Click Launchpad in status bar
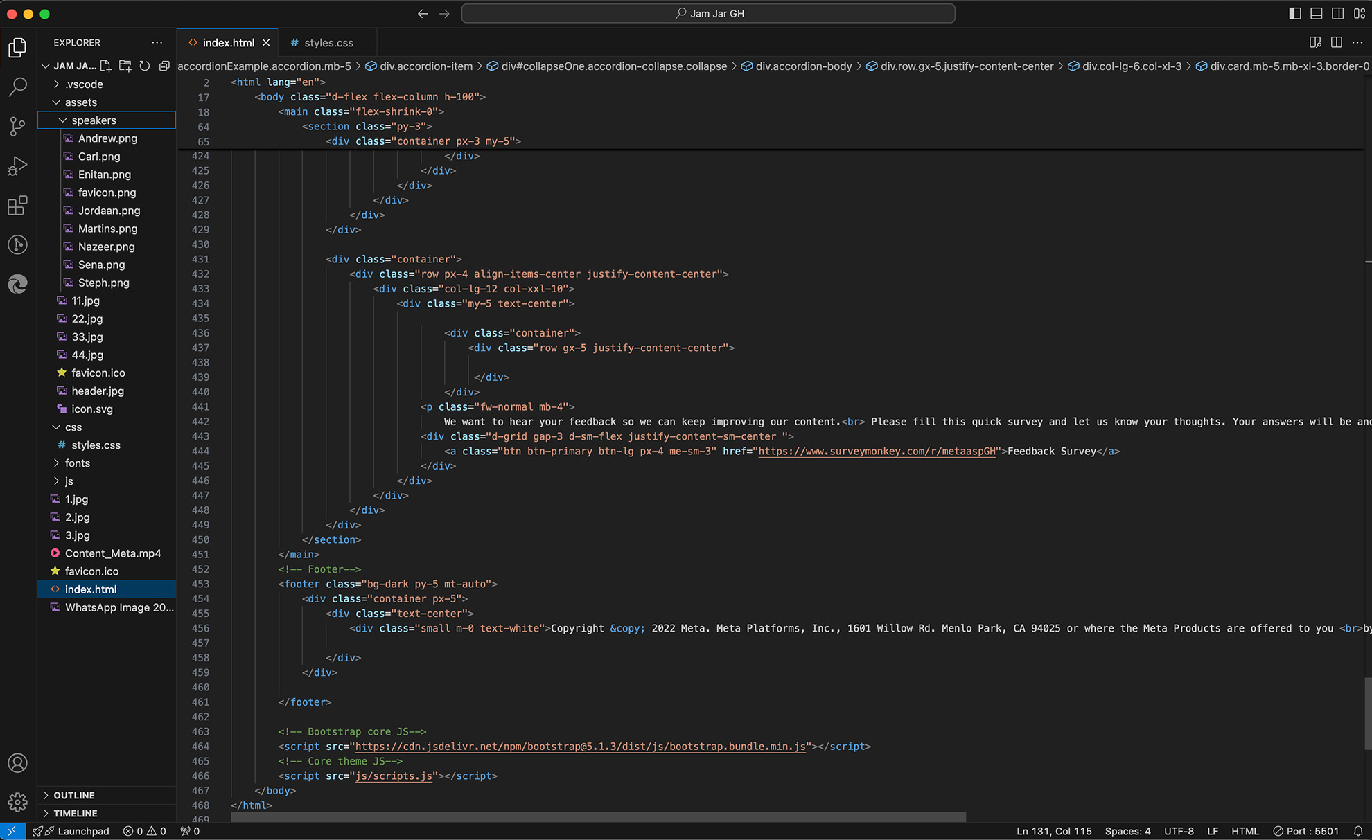Image resolution: width=1372 pixels, height=840 pixels. click(71, 831)
